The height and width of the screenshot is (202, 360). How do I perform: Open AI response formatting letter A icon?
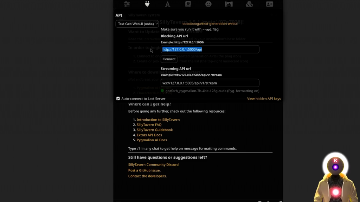(x=168, y=4)
